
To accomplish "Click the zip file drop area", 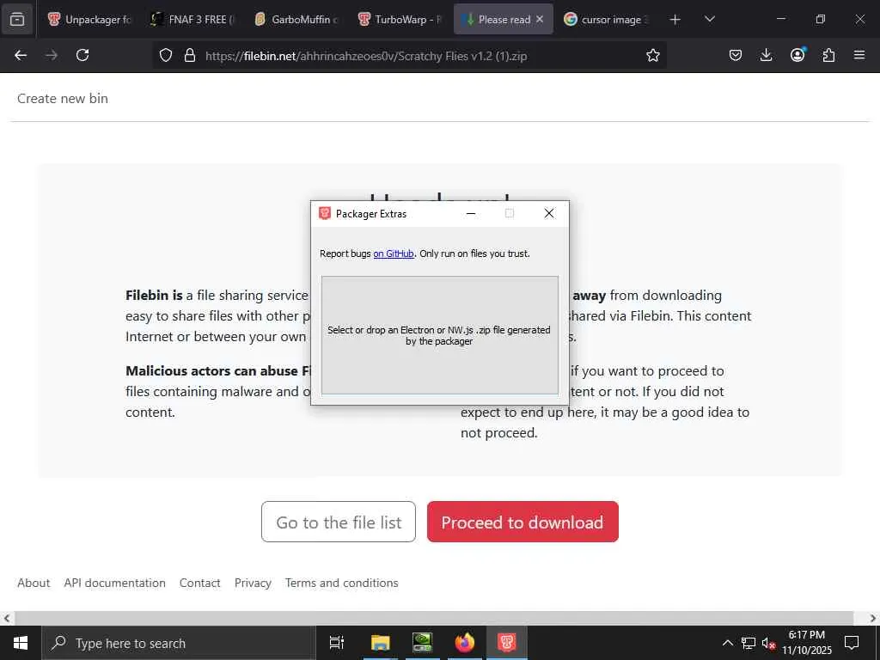I will click(x=439, y=335).
